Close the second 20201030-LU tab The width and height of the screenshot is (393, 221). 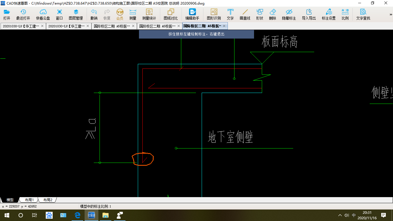(x=88, y=26)
